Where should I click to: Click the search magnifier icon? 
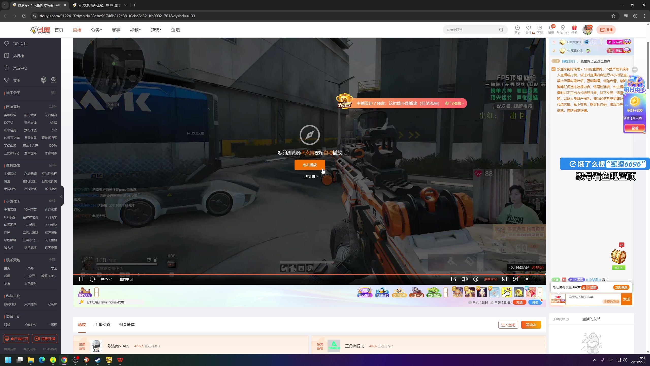[501, 30]
